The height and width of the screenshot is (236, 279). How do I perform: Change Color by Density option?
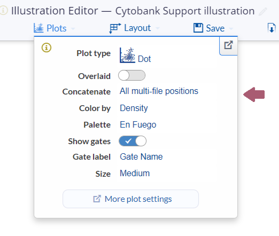pos(134,108)
